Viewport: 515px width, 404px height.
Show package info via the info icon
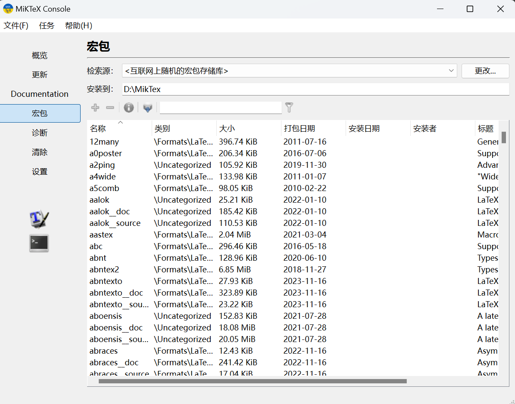pyautogui.click(x=129, y=108)
